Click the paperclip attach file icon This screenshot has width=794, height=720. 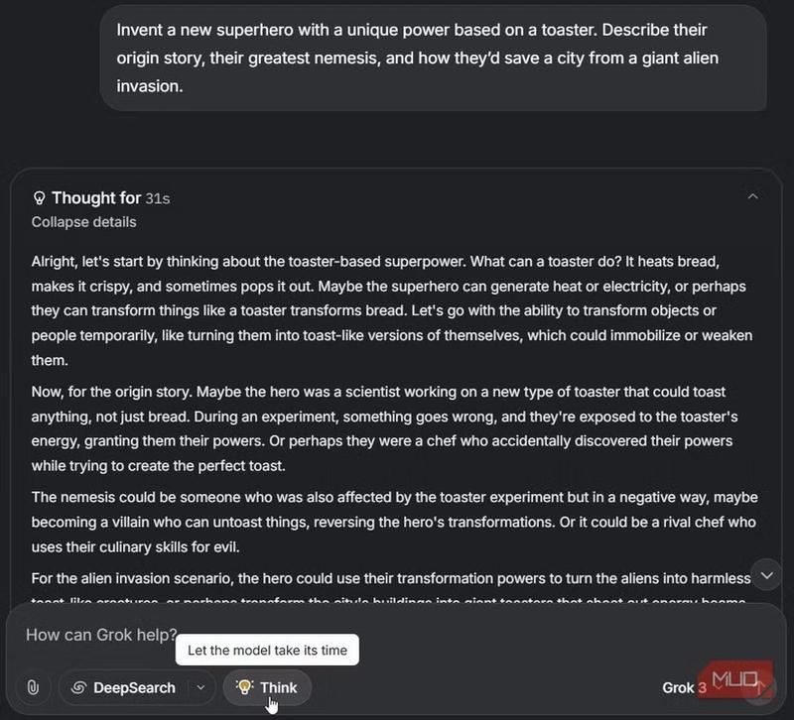coord(33,687)
